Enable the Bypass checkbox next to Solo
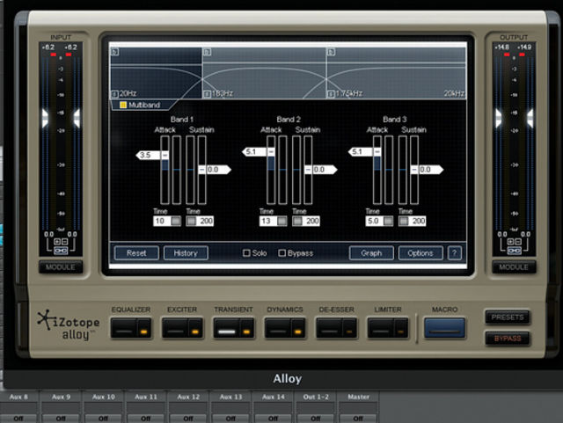This screenshot has height=423, width=563. click(281, 253)
